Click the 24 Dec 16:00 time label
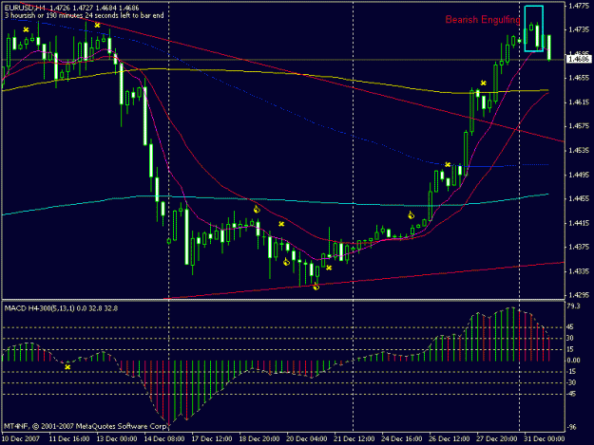Viewport: 594px width, 445px height. tap(402, 439)
